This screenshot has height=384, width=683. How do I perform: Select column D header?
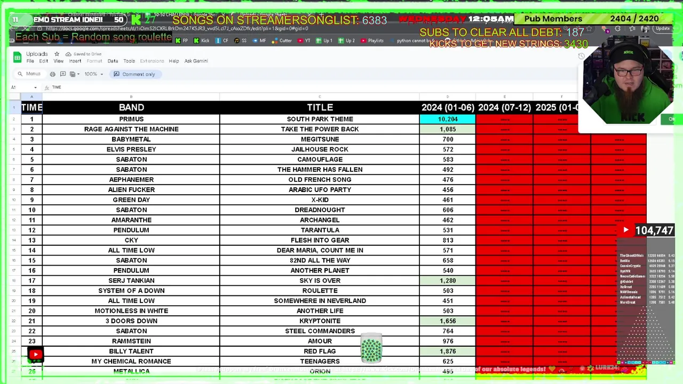(x=448, y=97)
